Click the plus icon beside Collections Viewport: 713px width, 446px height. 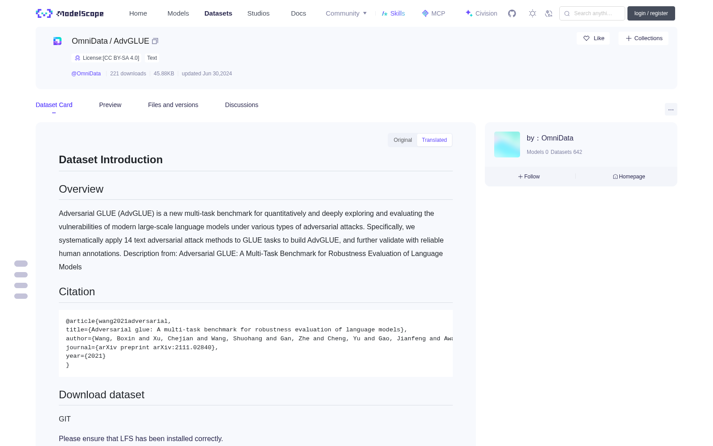click(x=629, y=38)
